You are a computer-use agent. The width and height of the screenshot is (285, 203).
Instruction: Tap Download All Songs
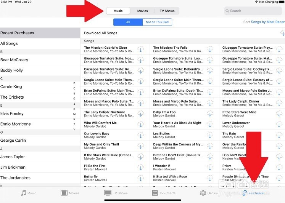point(100,33)
